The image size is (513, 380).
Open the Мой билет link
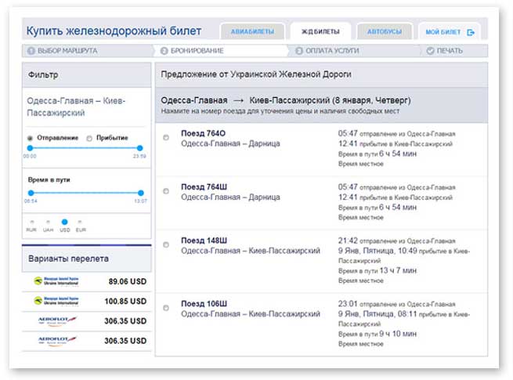[443, 32]
